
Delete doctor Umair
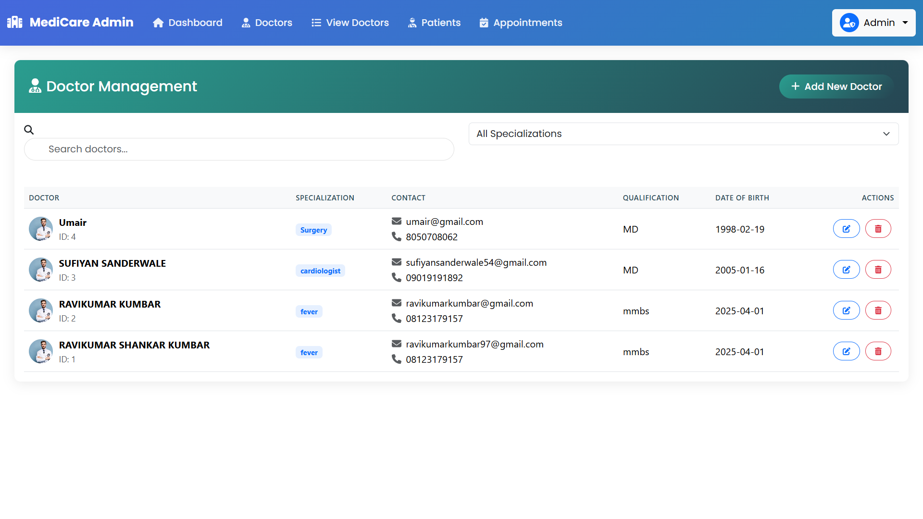click(x=878, y=229)
